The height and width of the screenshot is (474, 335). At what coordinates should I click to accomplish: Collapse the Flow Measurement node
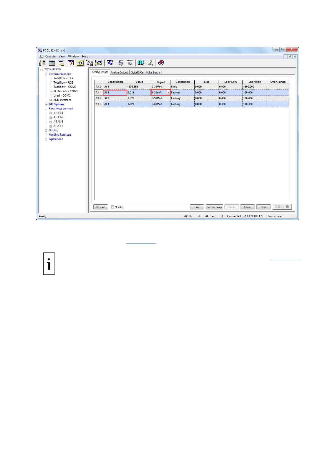coord(46,109)
